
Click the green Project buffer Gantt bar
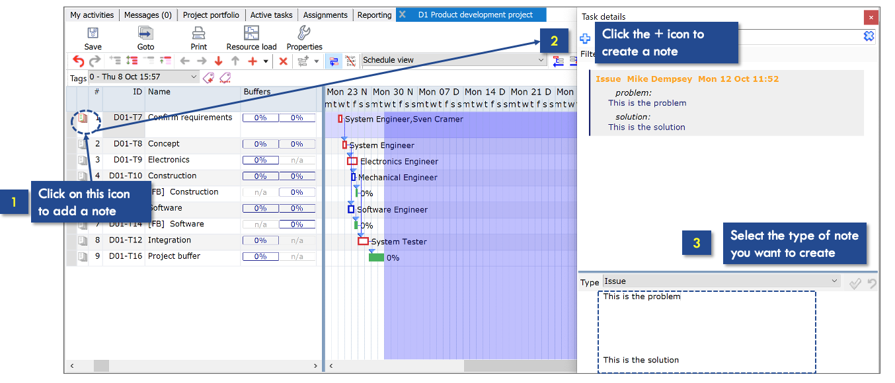tap(376, 258)
